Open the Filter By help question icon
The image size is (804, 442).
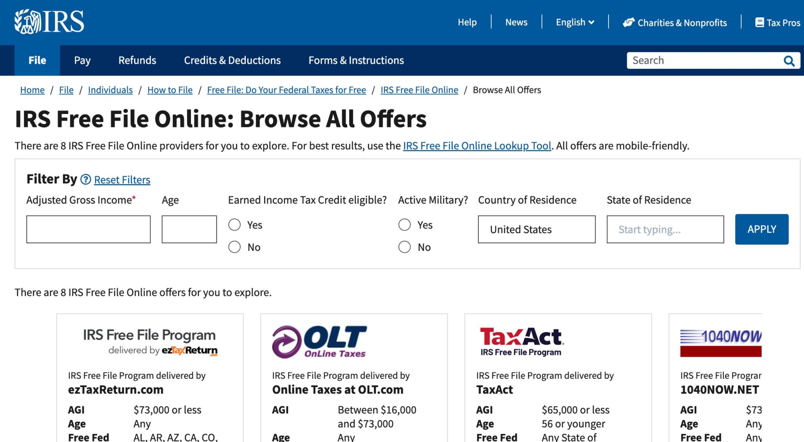pos(85,179)
